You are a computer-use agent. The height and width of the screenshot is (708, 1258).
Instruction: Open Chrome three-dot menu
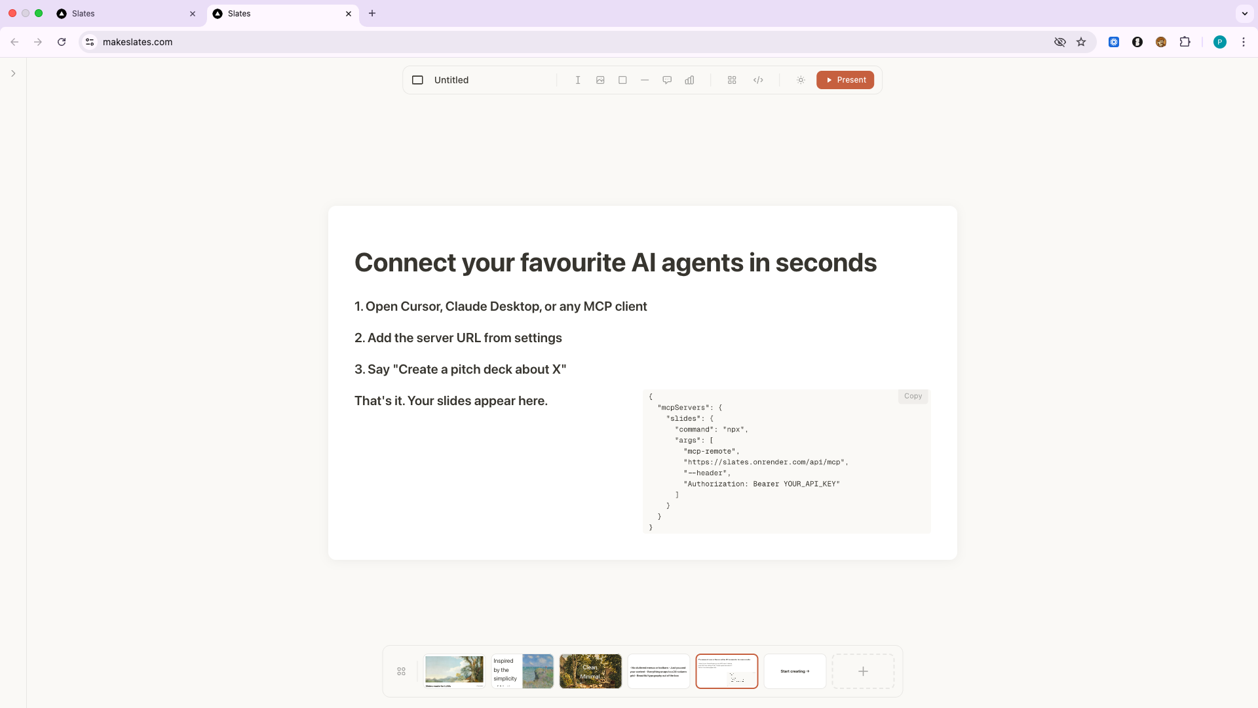(1244, 42)
